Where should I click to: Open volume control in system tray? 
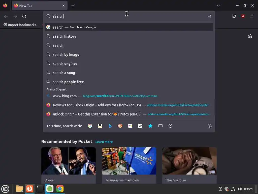tap(240, 189)
